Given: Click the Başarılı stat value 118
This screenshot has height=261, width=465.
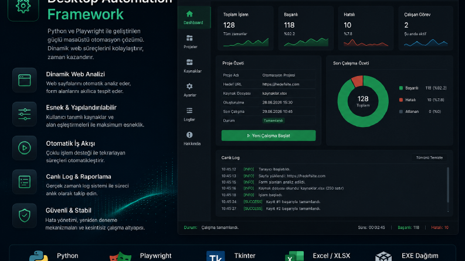Looking at the screenshot, I should point(289,25).
